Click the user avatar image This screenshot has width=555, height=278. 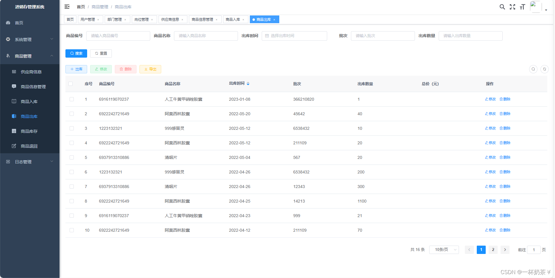pyautogui.click(x=535, y=7)
